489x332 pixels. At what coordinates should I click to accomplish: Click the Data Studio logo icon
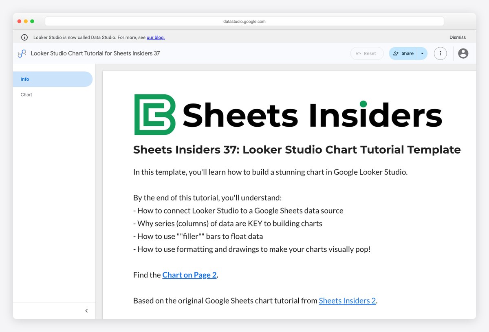22,53
